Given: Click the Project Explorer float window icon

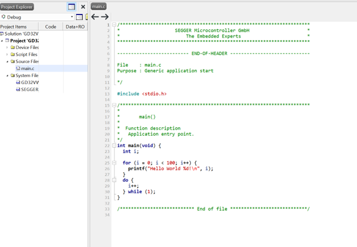Looking at the screenshot, I should coord(71,7).
